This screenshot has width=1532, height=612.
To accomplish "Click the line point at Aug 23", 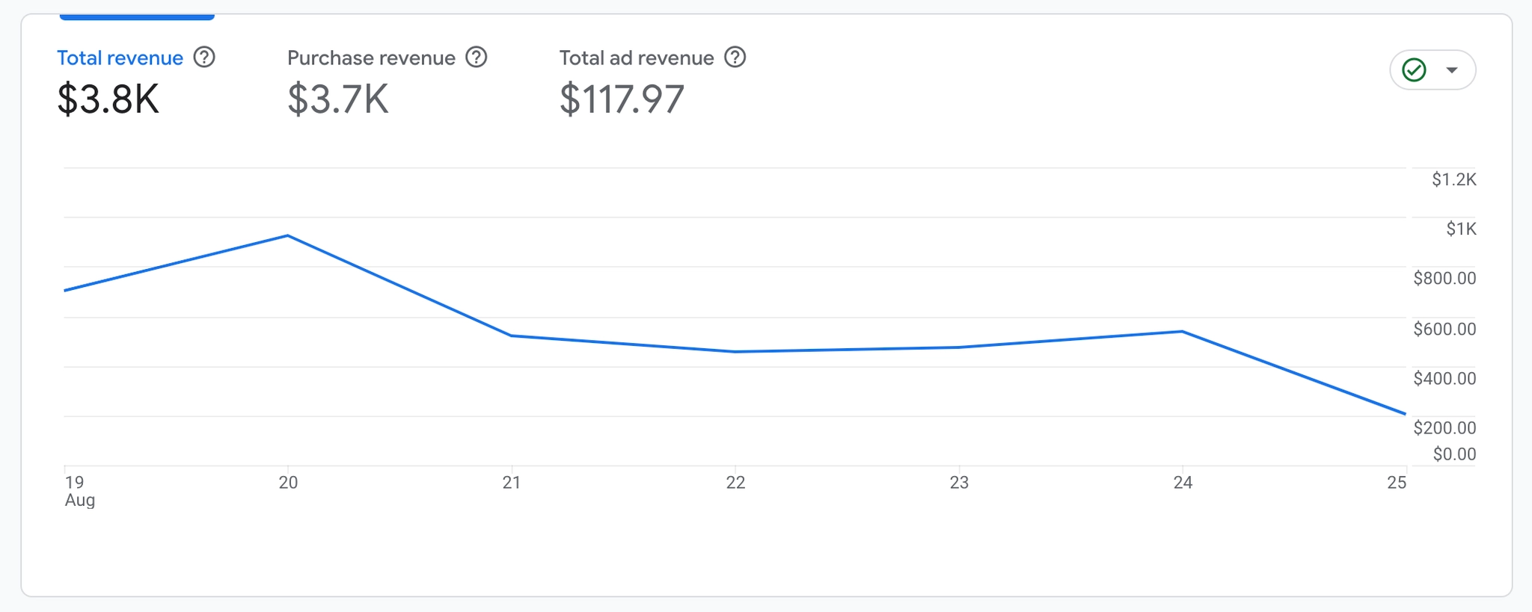I will click(959, 347).
